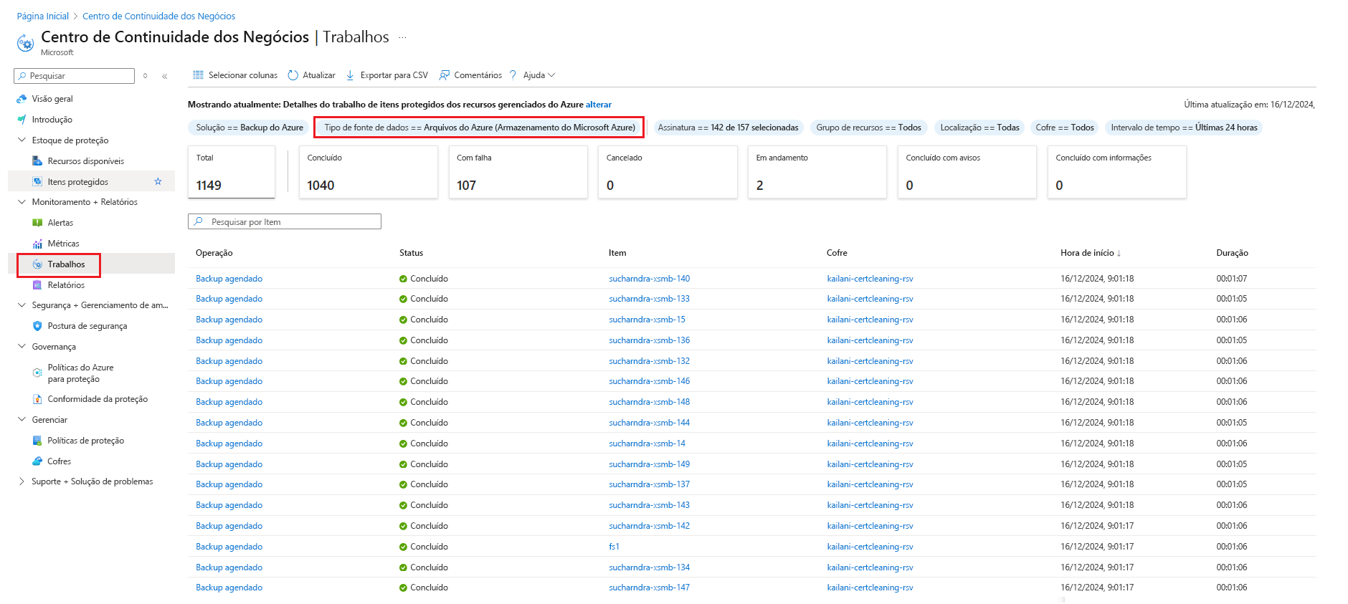Open item sucharndra-xsmb-140
The height and width of the screenshot is (604, 1348).
point(650,279)
